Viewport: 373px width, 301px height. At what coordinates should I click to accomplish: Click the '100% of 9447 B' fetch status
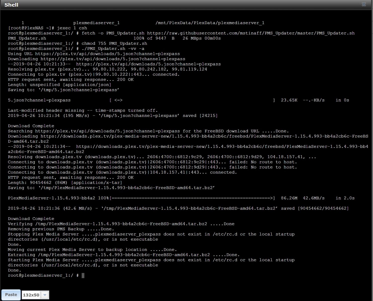click(x=154, y=38)
